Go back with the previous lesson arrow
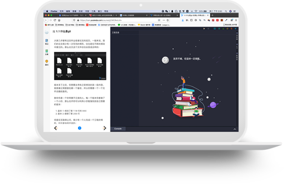 pyautogui.click(x=56, y=128)
